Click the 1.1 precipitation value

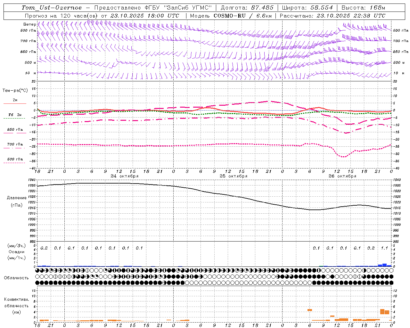[x=384, y=248]
